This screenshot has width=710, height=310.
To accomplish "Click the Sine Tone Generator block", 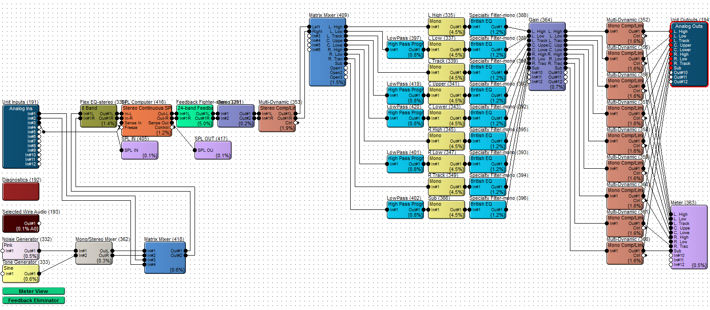I will (x=21, y=273).
